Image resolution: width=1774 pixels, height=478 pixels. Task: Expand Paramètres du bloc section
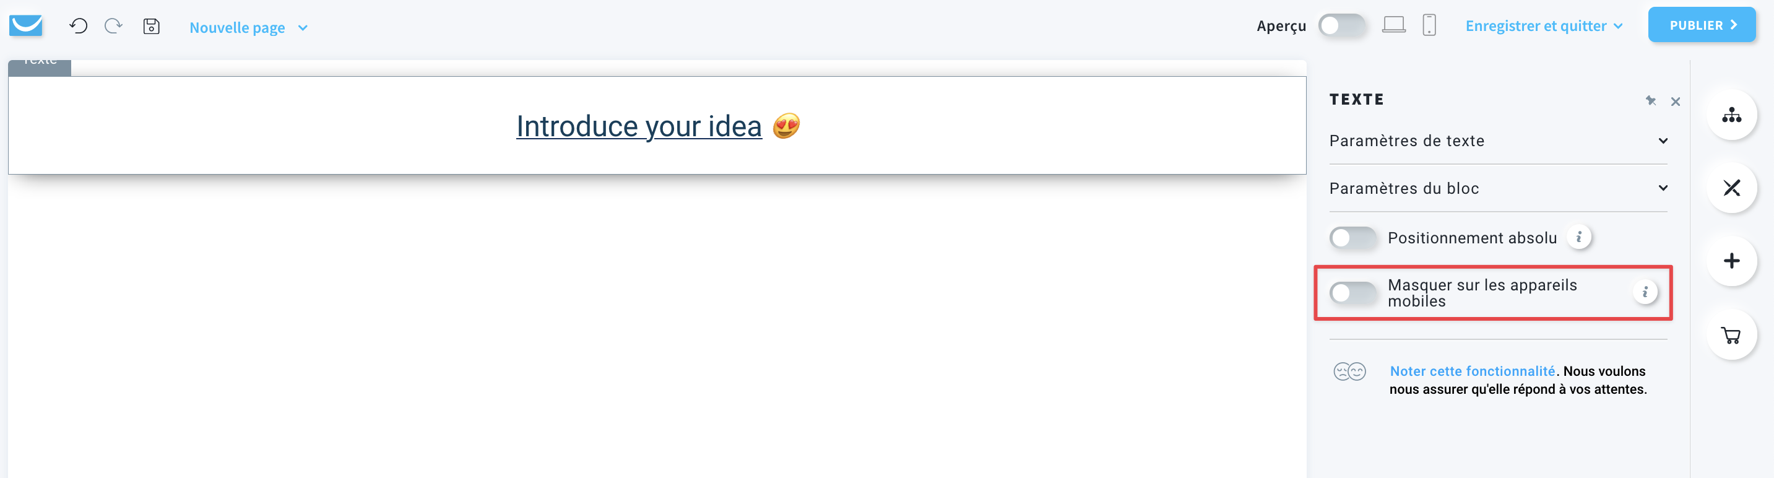pos(1498,189)
